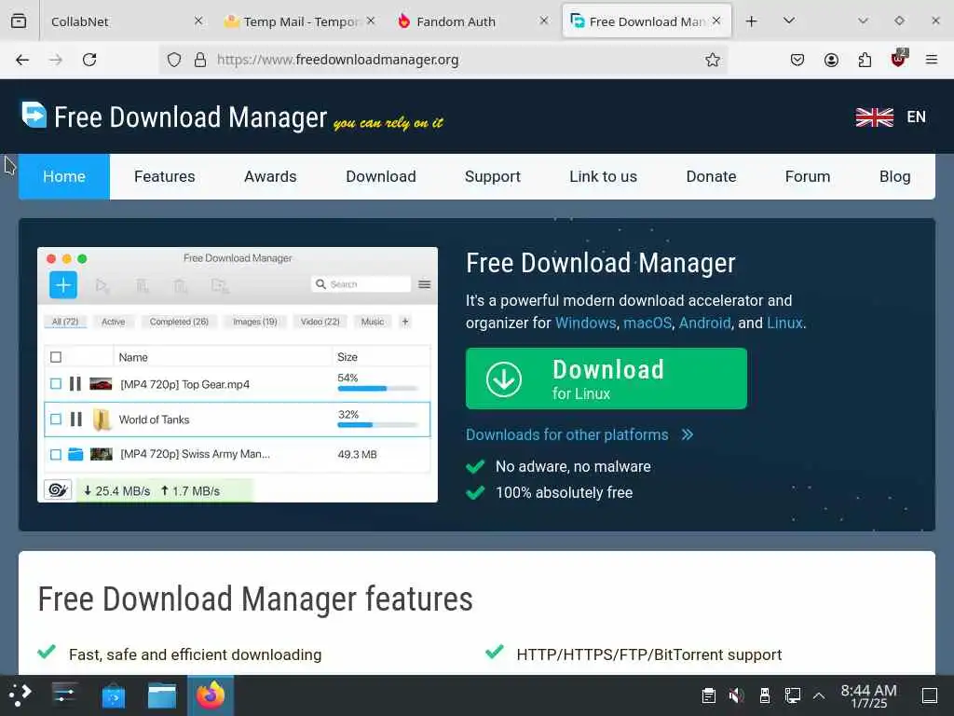
Task: Open a new tab with the plus button
Action: click(x=752, y=21)
